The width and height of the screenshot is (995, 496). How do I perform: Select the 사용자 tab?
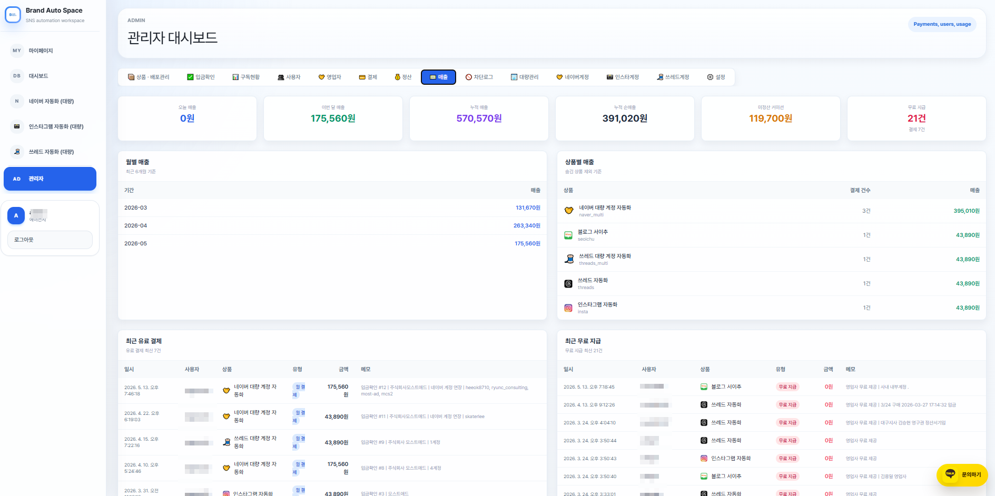click(289, 77)
